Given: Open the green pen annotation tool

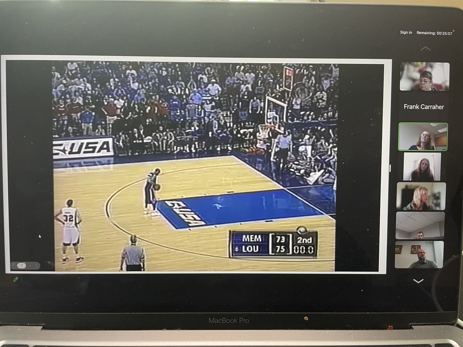Looking at the screenshot, I should click(x=16, y=279).
